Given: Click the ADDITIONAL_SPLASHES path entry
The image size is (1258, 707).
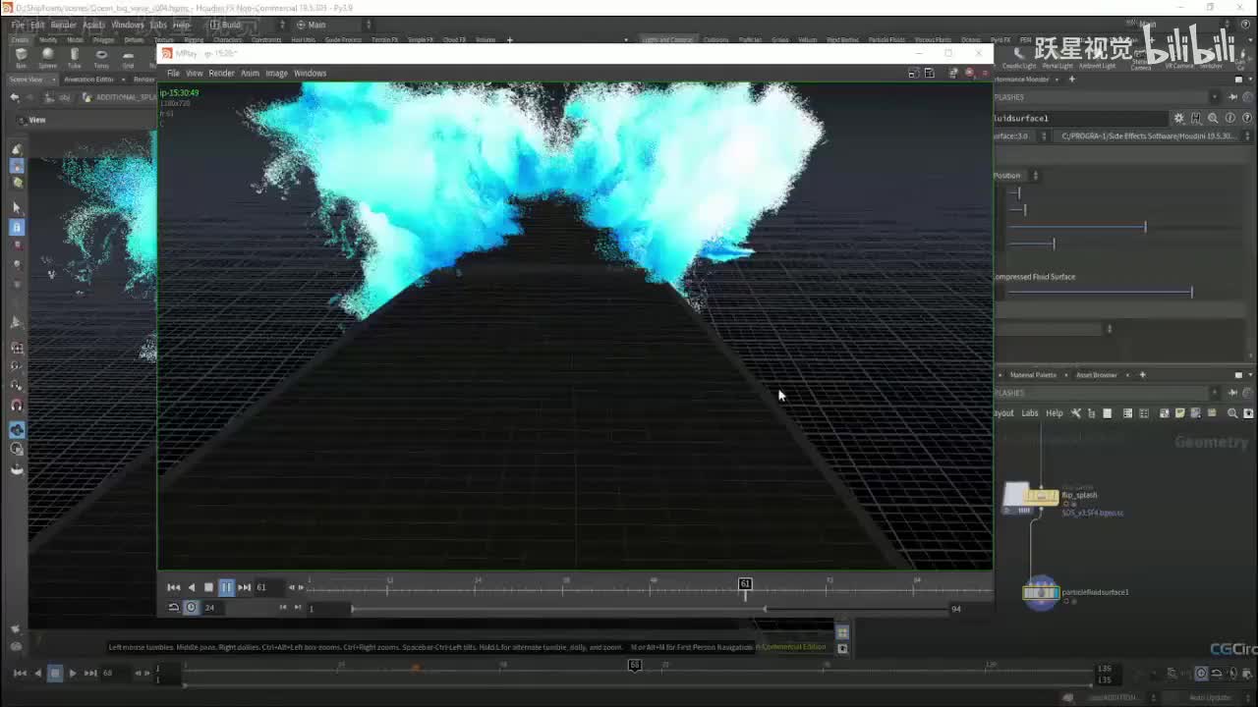Looking at the screenshot, I should click(x=125, y=97).
